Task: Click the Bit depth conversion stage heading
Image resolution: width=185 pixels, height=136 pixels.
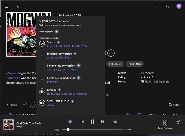Action: tap(60, 54)
